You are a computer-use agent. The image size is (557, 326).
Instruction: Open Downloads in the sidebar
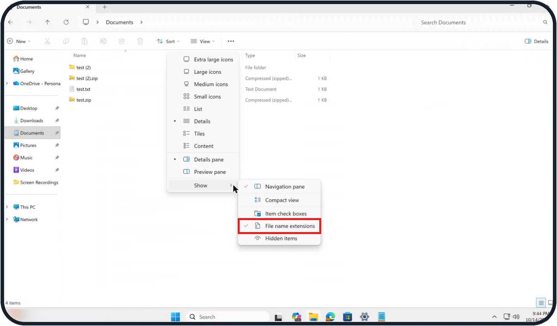click(x=33, y=121)
